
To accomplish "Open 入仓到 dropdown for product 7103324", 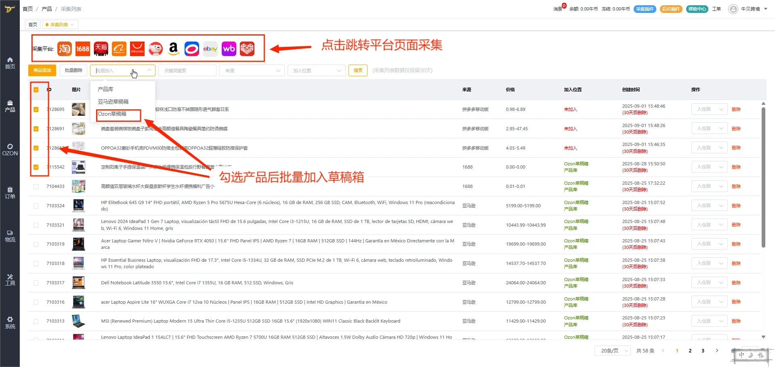I will point(710,205).
